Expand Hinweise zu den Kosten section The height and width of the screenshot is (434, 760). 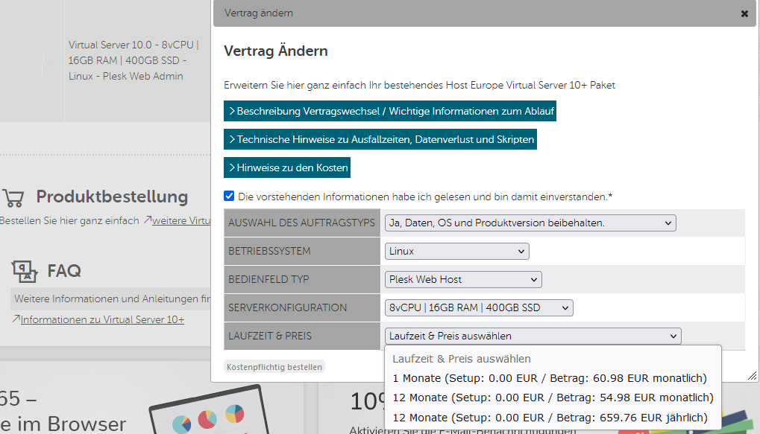(x=287, y=167)
